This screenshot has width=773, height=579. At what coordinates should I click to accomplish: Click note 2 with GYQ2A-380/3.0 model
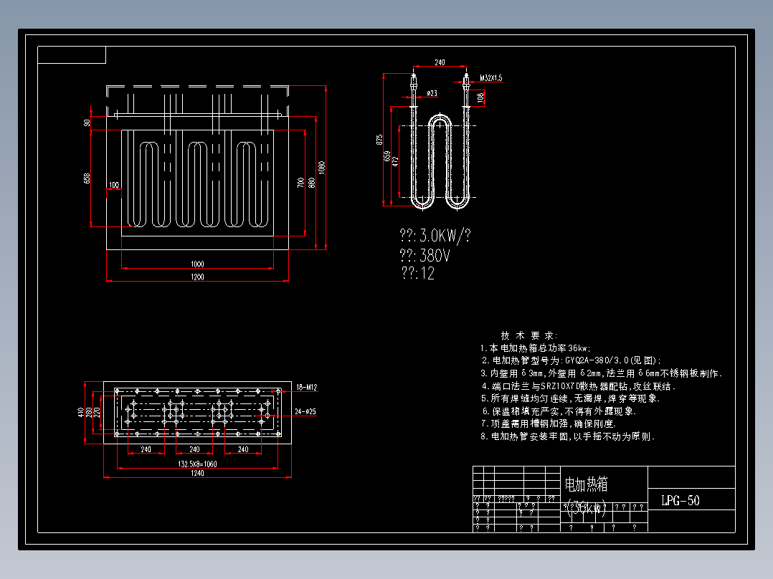pos(572,360)
